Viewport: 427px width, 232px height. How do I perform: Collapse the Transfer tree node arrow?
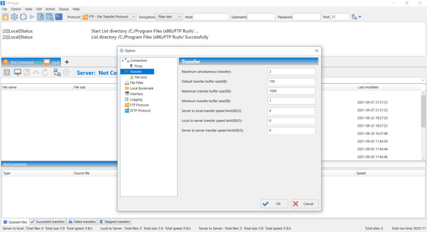[x=123, y=72]
